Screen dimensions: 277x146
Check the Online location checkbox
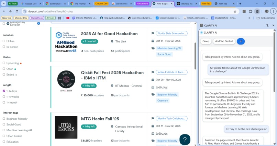tap(4, 41)
